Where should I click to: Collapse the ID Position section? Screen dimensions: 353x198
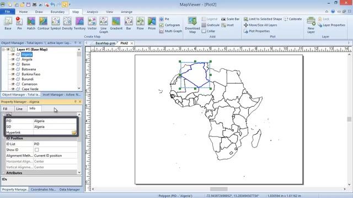click(x=4, y=138)
